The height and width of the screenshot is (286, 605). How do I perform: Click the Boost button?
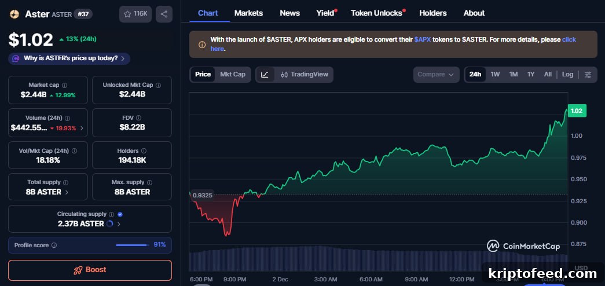pos(90,270)
